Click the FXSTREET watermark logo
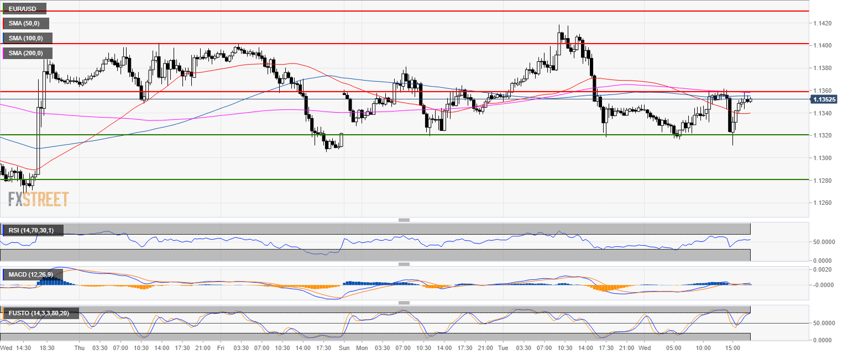Image resolution: width=848 pixels, height=355 pixels. (x=38, y=199)
